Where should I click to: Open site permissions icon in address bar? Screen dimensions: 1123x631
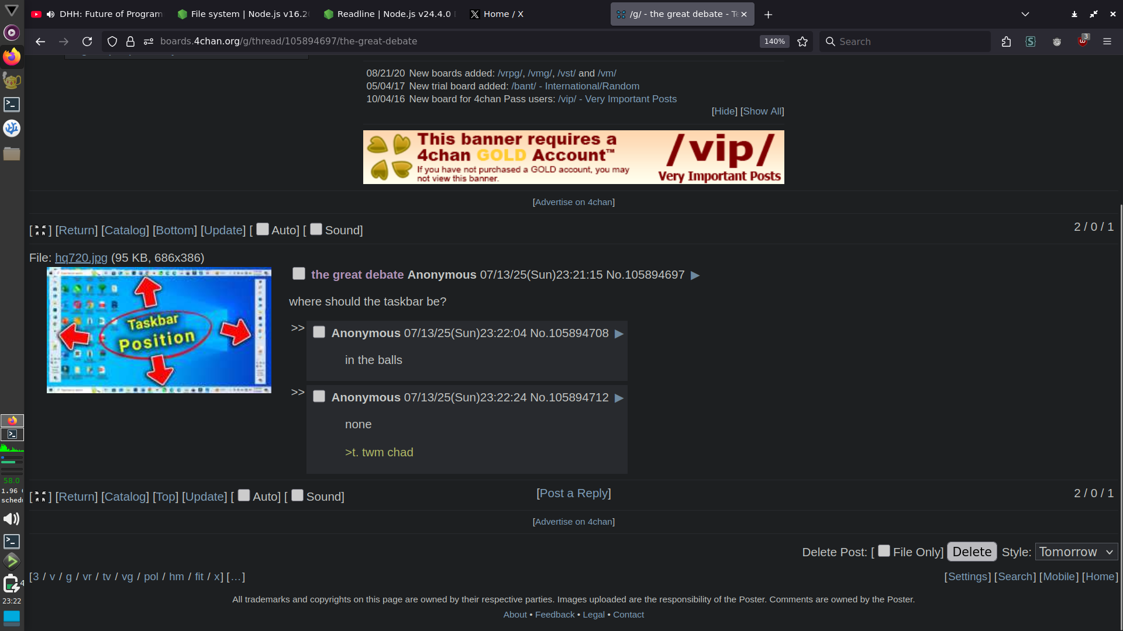click(x=149, y=41)
